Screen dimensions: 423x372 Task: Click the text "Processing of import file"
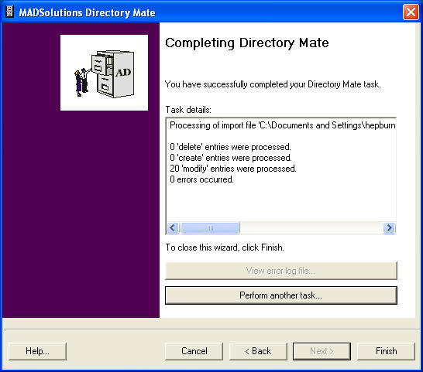[x=213, y=125]
